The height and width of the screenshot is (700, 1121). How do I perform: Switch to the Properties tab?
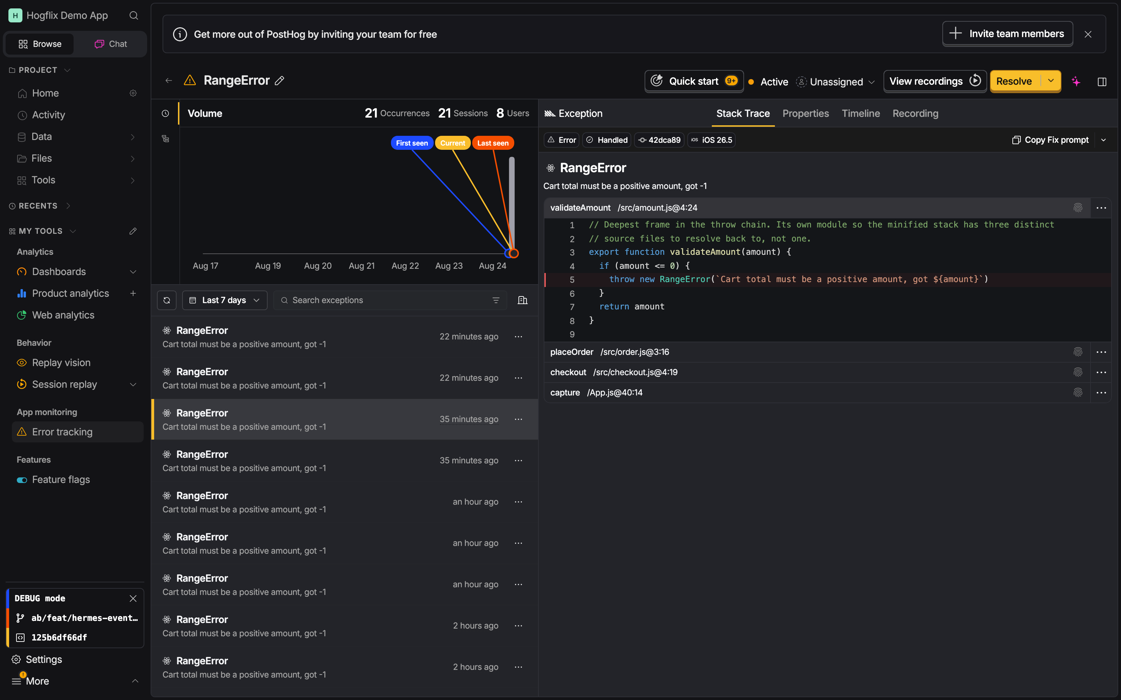[806, 114]
